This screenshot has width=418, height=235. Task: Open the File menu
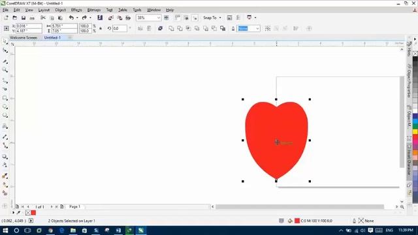pyautogui.click(x=5, y=10)
